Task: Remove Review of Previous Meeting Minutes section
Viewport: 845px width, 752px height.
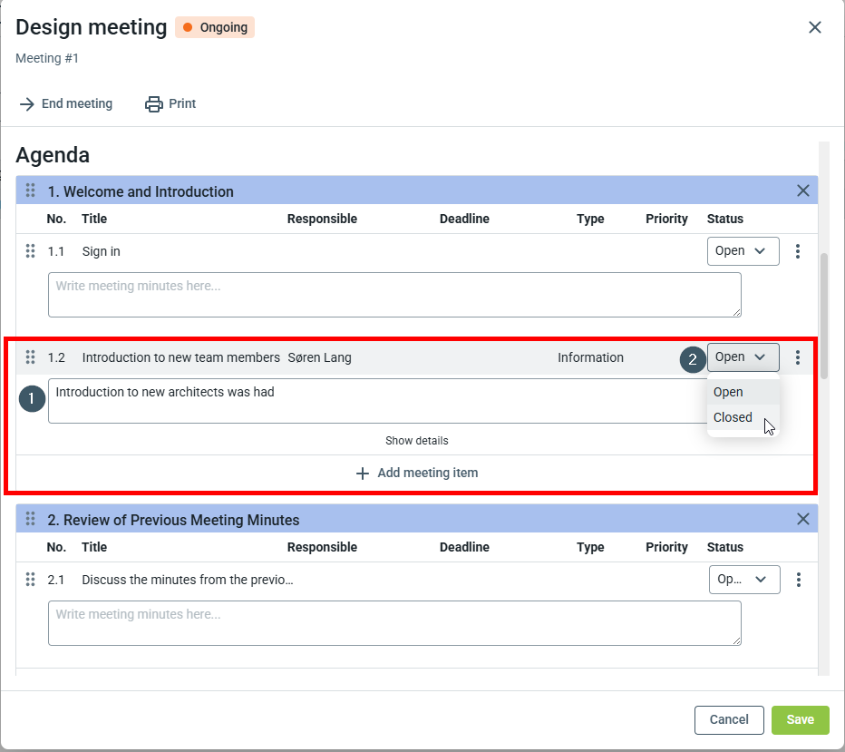Action: pos(802,519)
